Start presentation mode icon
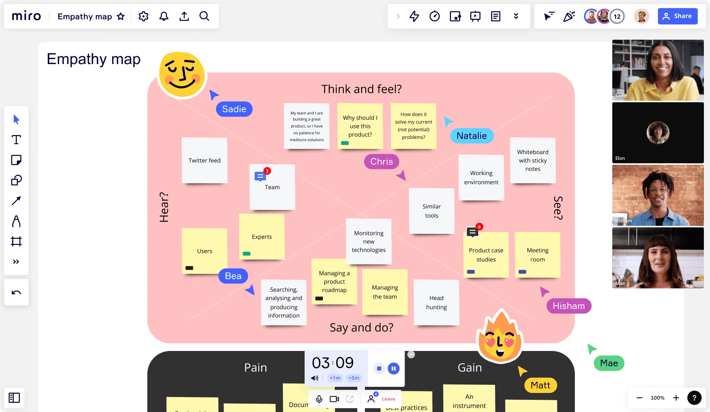710x412 pixels. [x=475, y=16]
